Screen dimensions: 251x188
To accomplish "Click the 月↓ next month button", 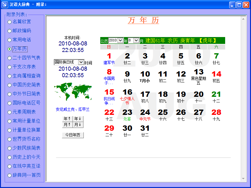I will point(78,125).
